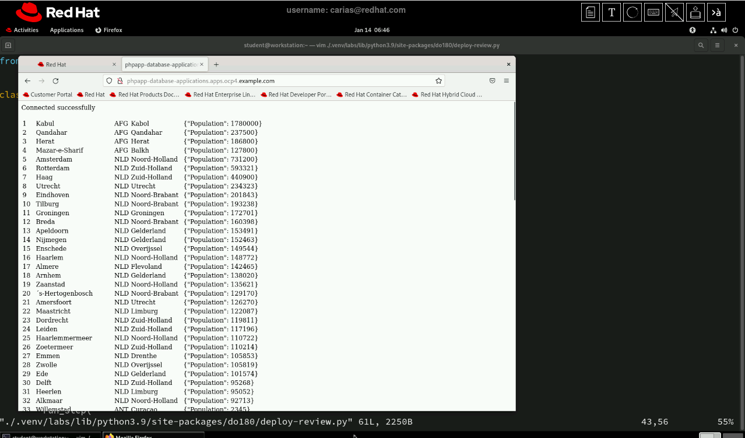Click the upload-from-drive icon in top toolbar
745x438 pixels.
[x=695, y=12]
